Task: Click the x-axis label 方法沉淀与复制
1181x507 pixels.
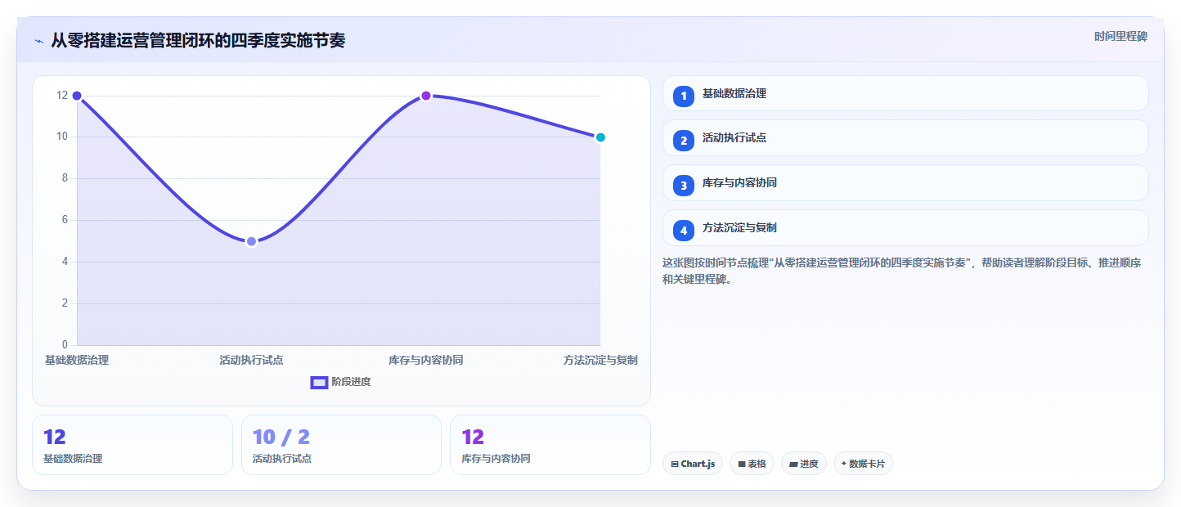Action: 600,360
